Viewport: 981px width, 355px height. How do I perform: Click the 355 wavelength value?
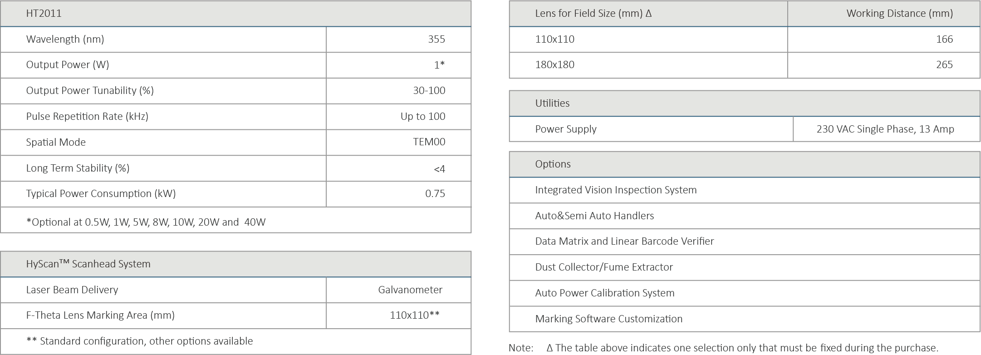(436, 39)
